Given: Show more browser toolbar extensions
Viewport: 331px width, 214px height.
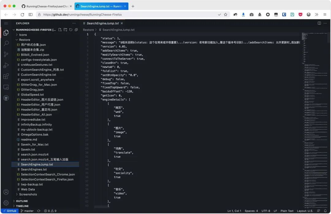Looking at the screenshot, I should click(317, 15).
